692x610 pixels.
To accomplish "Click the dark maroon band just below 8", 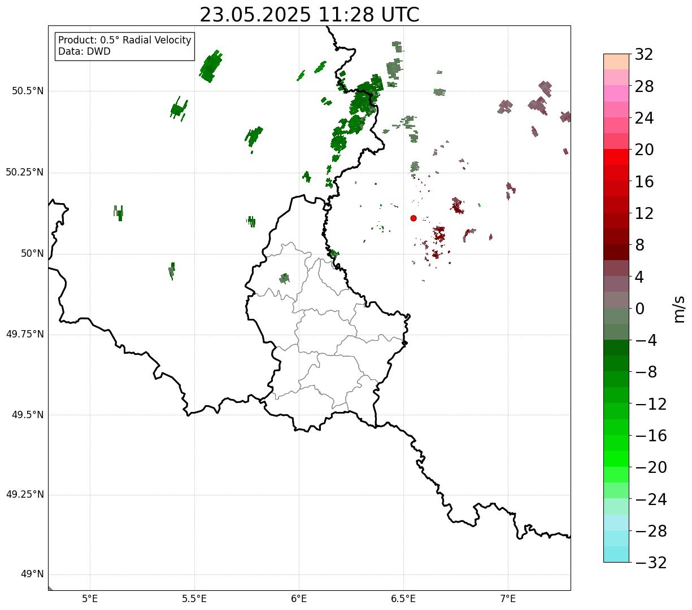I will pos(616,252).
